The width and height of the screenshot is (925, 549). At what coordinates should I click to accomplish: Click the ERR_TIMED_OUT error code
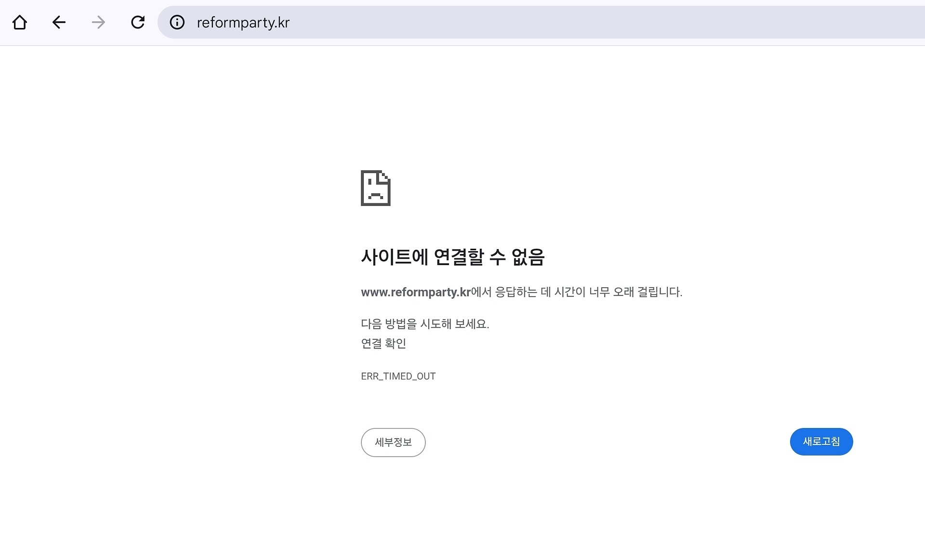[398, 376]
